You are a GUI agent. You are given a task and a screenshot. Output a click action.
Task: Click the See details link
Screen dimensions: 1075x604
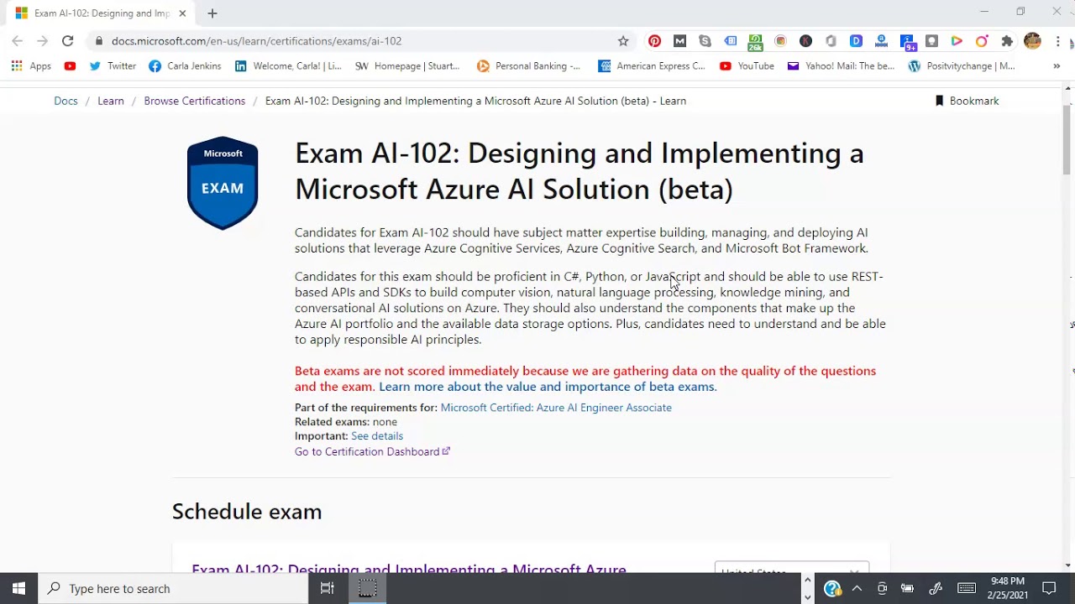pyautogui.click(x=377, y=436)
